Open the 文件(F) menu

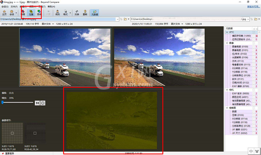pyautogui.click(x=14, y=7)
